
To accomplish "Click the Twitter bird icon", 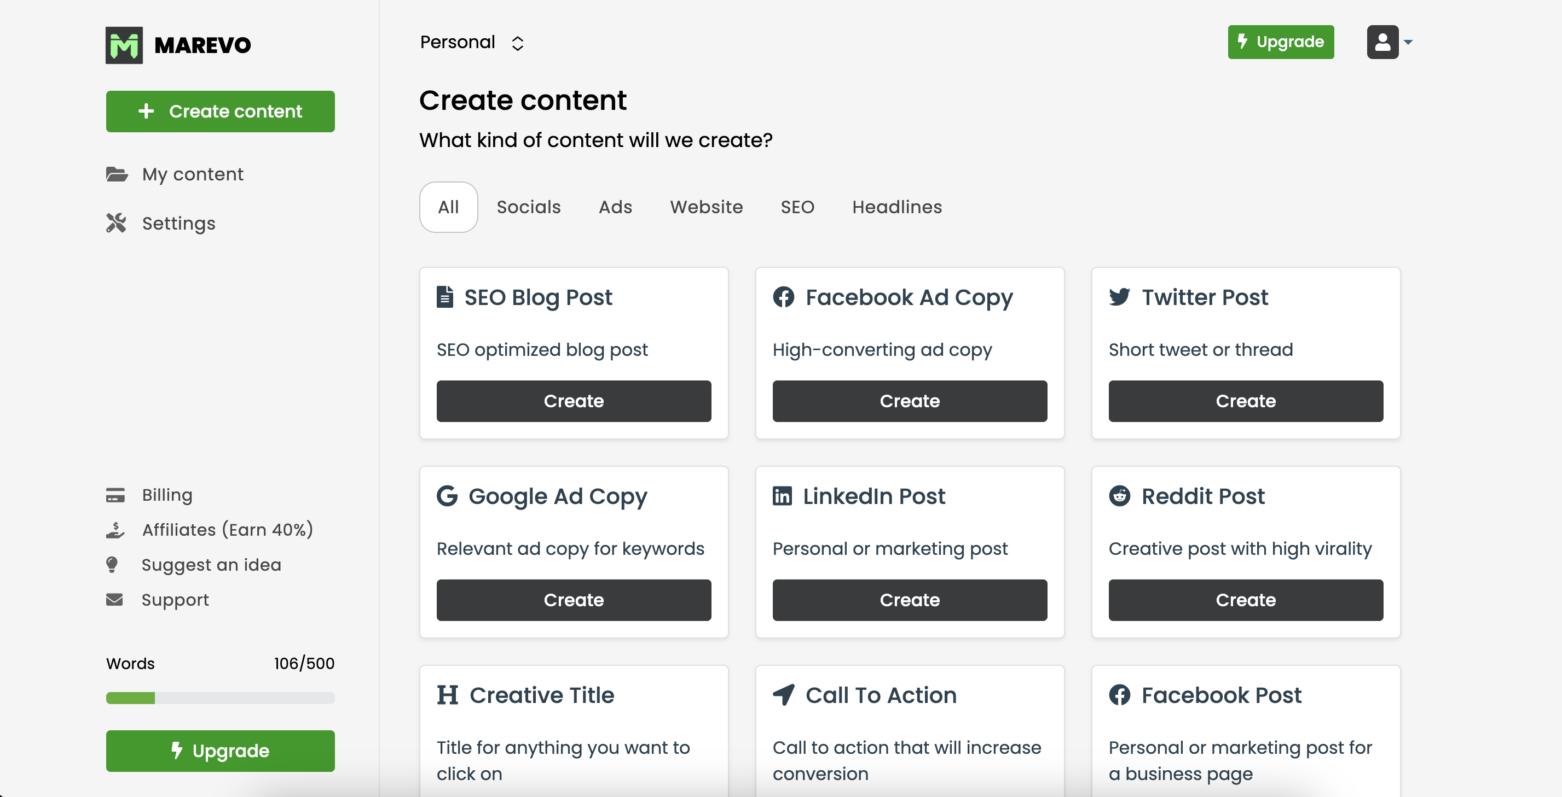I will 1119,297.
